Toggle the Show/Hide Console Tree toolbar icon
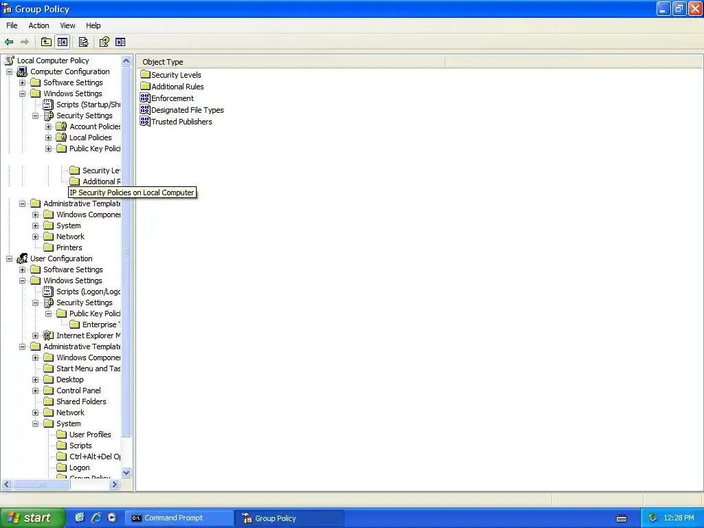 (x=63, y=42)
